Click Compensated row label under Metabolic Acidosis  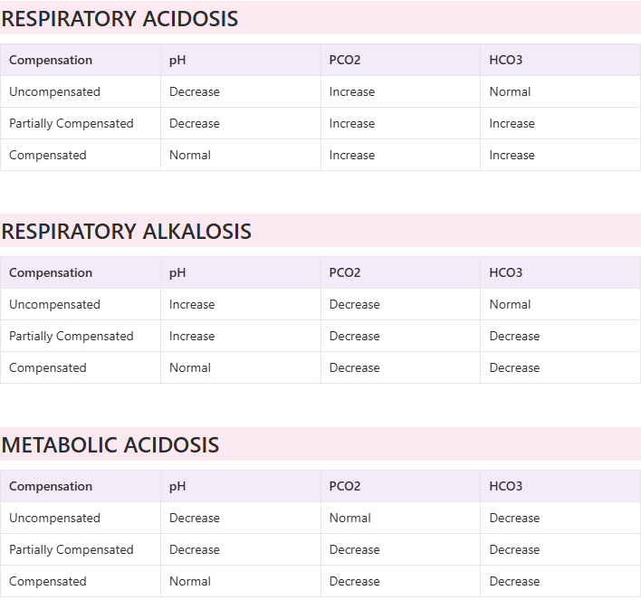[x=47, y=582]
